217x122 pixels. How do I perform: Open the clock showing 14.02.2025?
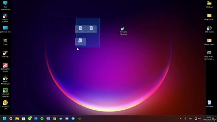pos(207,119)
